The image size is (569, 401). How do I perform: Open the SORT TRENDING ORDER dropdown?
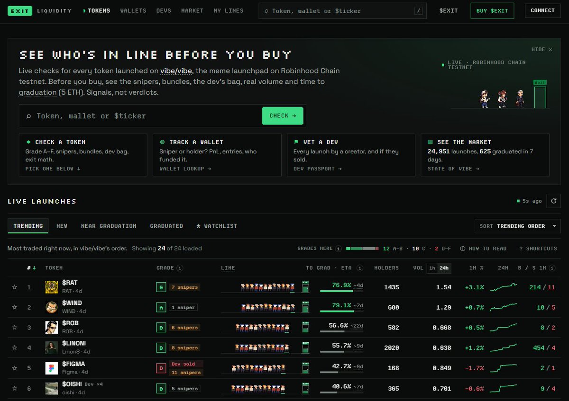click(x=518, y=226)
